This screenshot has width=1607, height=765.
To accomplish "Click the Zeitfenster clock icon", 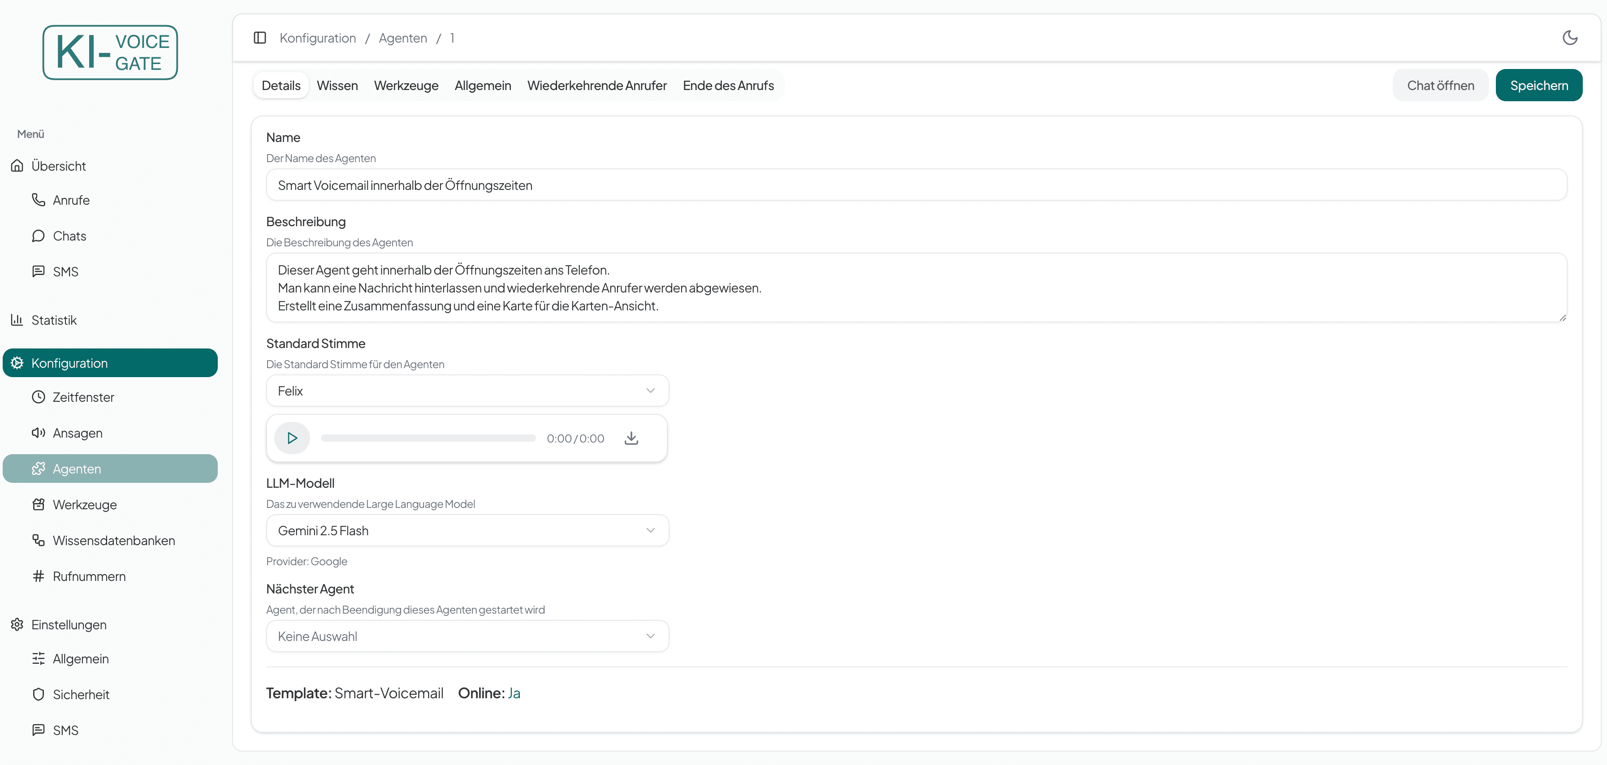I will [39, 397].
